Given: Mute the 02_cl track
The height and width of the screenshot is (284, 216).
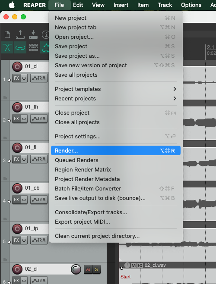Looking at the screenshot, I should click(x=88, y=269).
